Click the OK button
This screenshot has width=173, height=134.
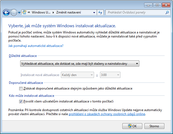(x=132, y=126)
